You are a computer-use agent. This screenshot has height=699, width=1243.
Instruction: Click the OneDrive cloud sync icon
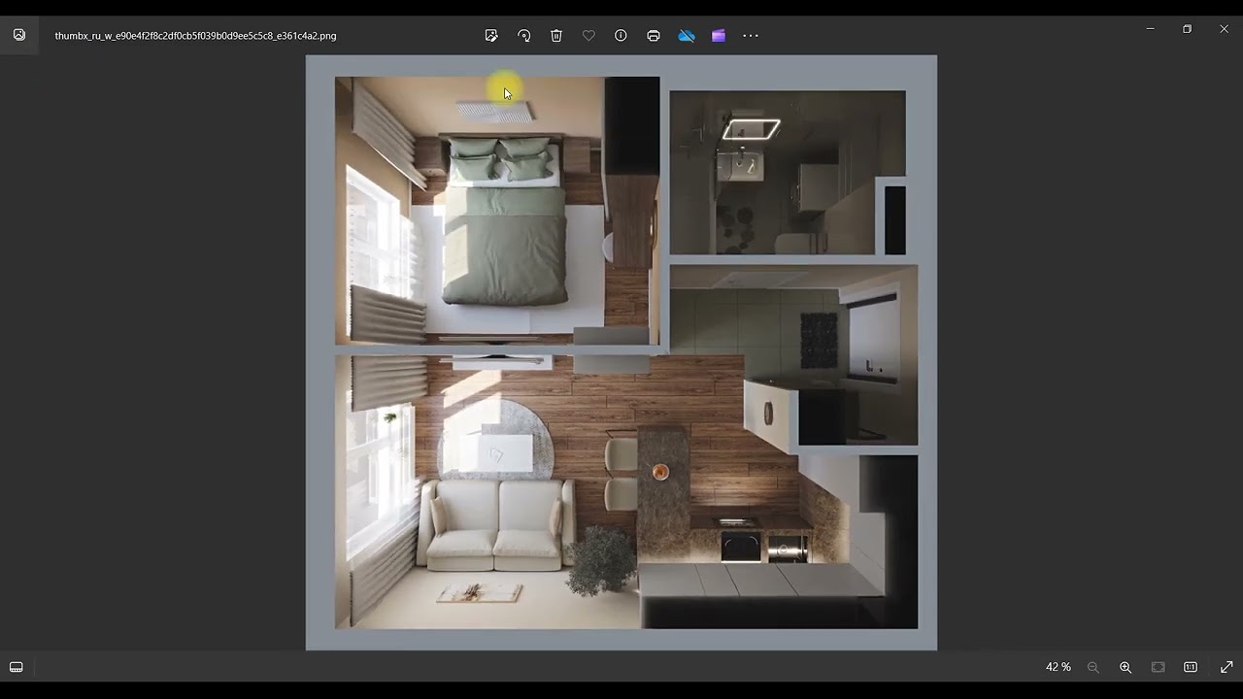687,36
